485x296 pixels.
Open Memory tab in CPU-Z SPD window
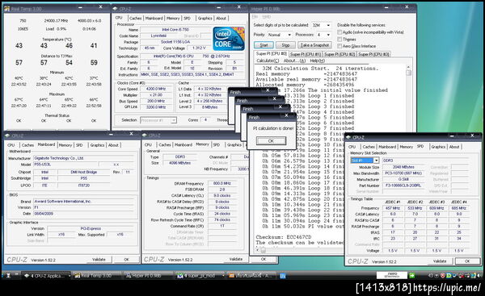406,147
